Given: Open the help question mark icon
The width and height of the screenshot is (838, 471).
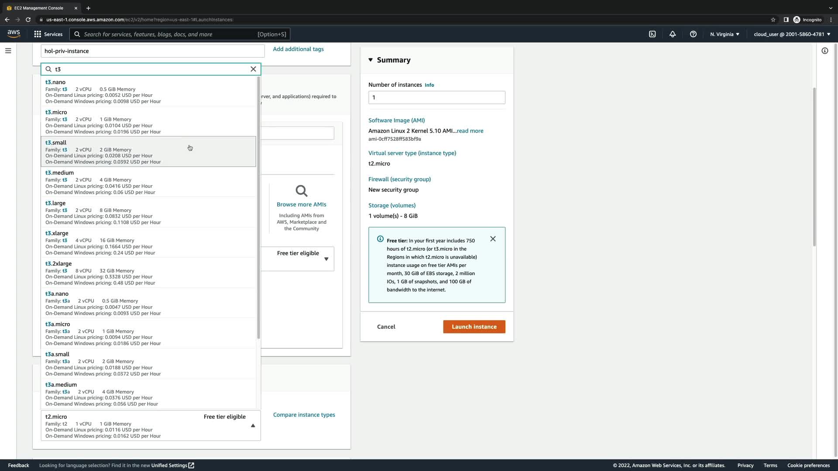Looking at the screenshot, I should (693, 34).
